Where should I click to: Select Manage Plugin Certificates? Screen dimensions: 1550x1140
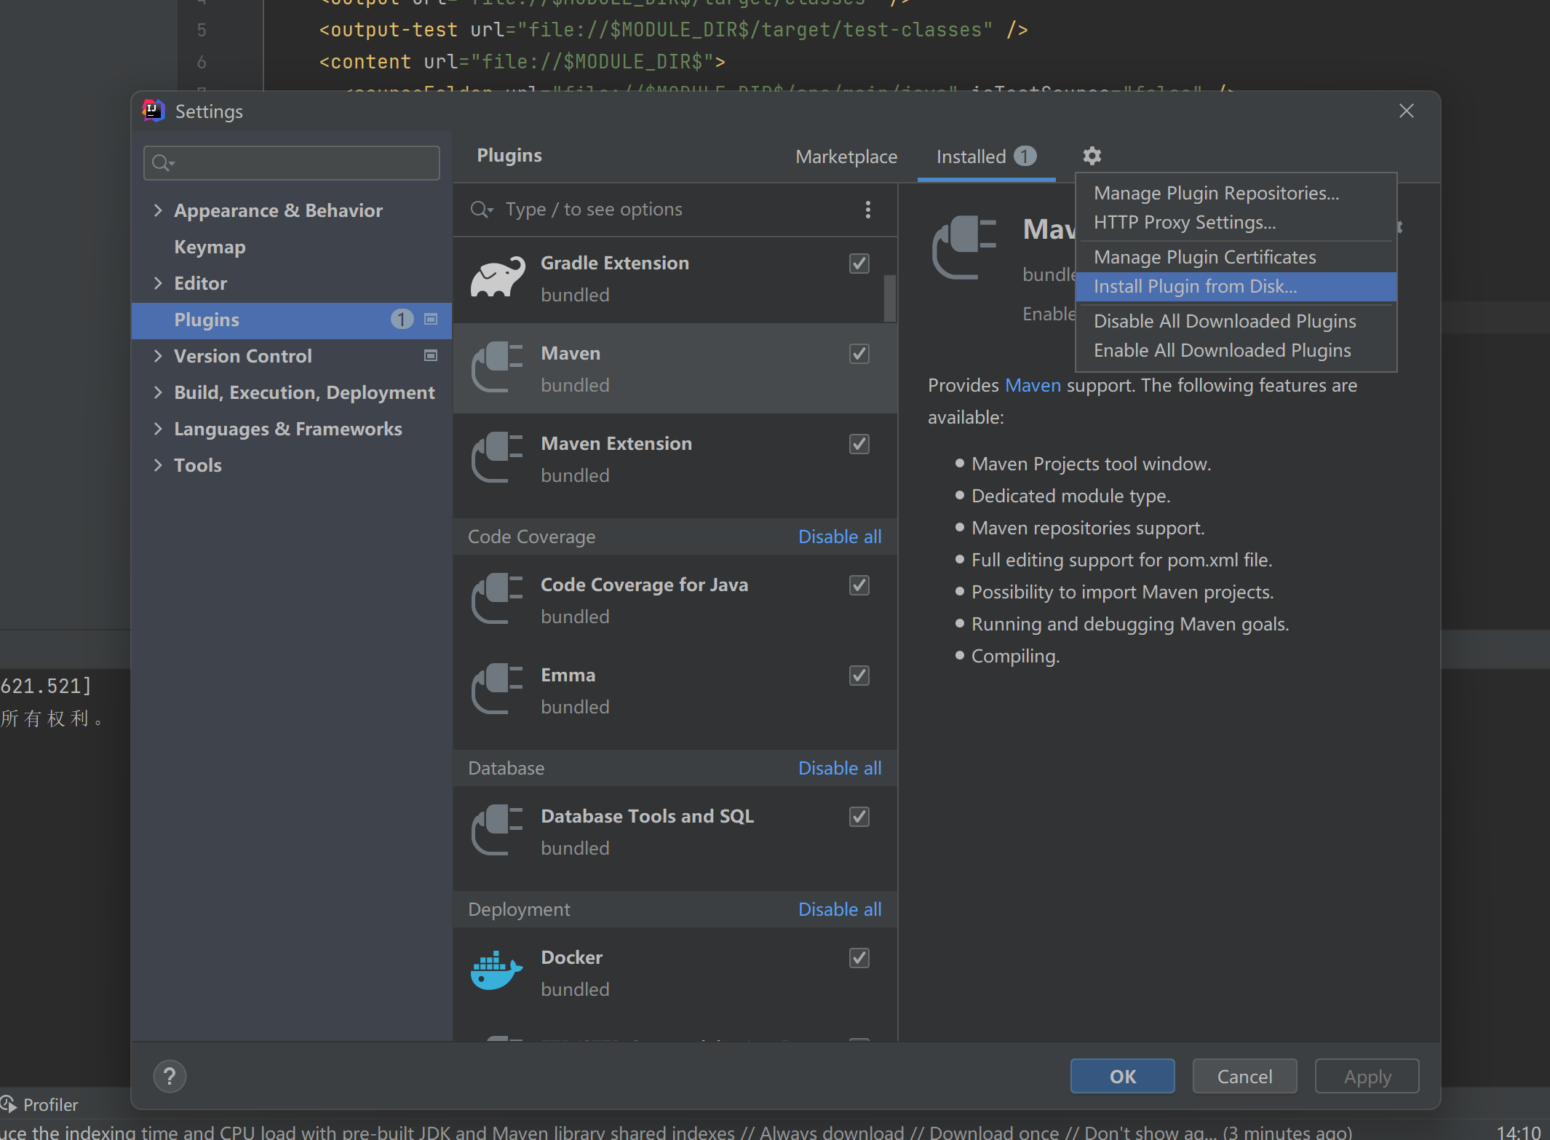(x=1236, y=257)
